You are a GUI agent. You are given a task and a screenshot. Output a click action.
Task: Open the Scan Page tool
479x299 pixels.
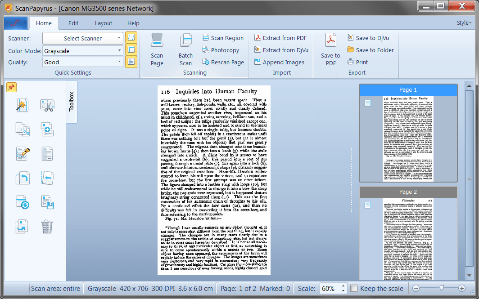[x=157, y=49]
